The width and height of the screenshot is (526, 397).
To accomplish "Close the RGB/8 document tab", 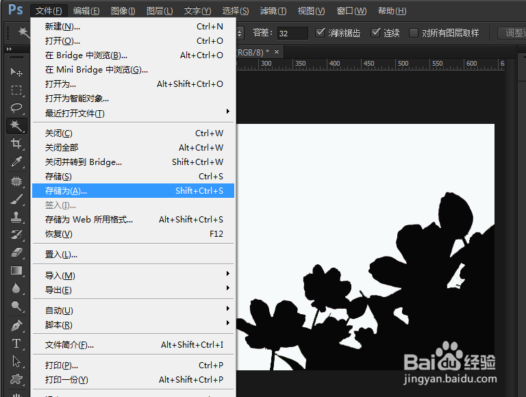I will point(277,51).
